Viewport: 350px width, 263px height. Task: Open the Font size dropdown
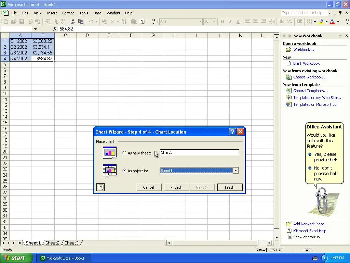click(214, 22)
